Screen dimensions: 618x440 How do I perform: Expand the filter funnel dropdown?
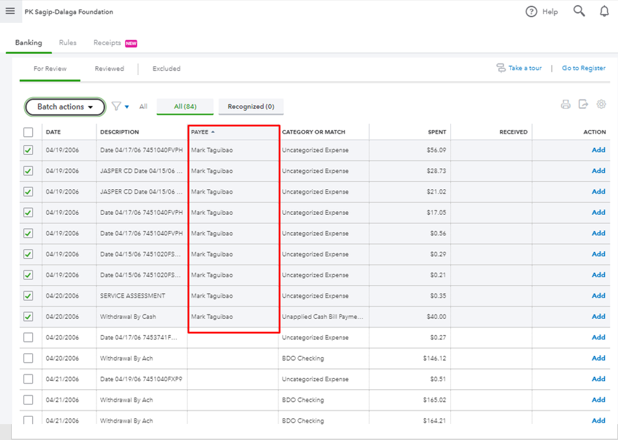[120, 106]
